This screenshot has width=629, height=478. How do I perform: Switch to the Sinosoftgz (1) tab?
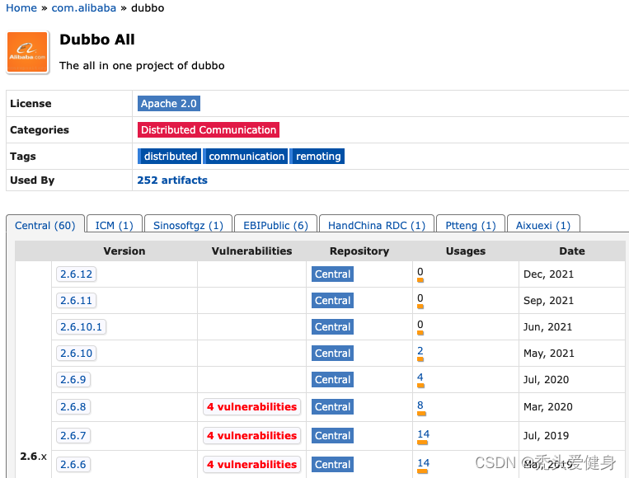click(188, 226)
